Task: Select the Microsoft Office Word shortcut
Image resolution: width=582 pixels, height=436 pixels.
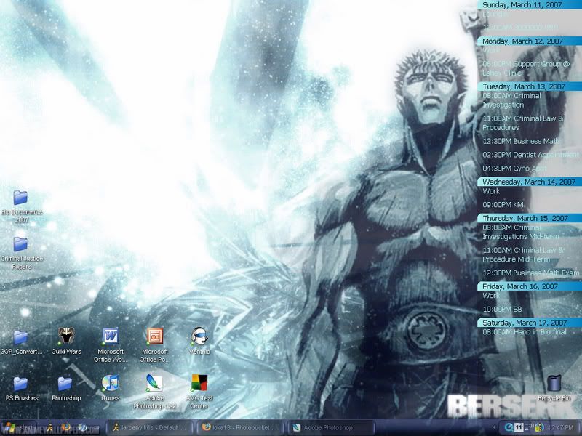Action: tap(111, 345)
